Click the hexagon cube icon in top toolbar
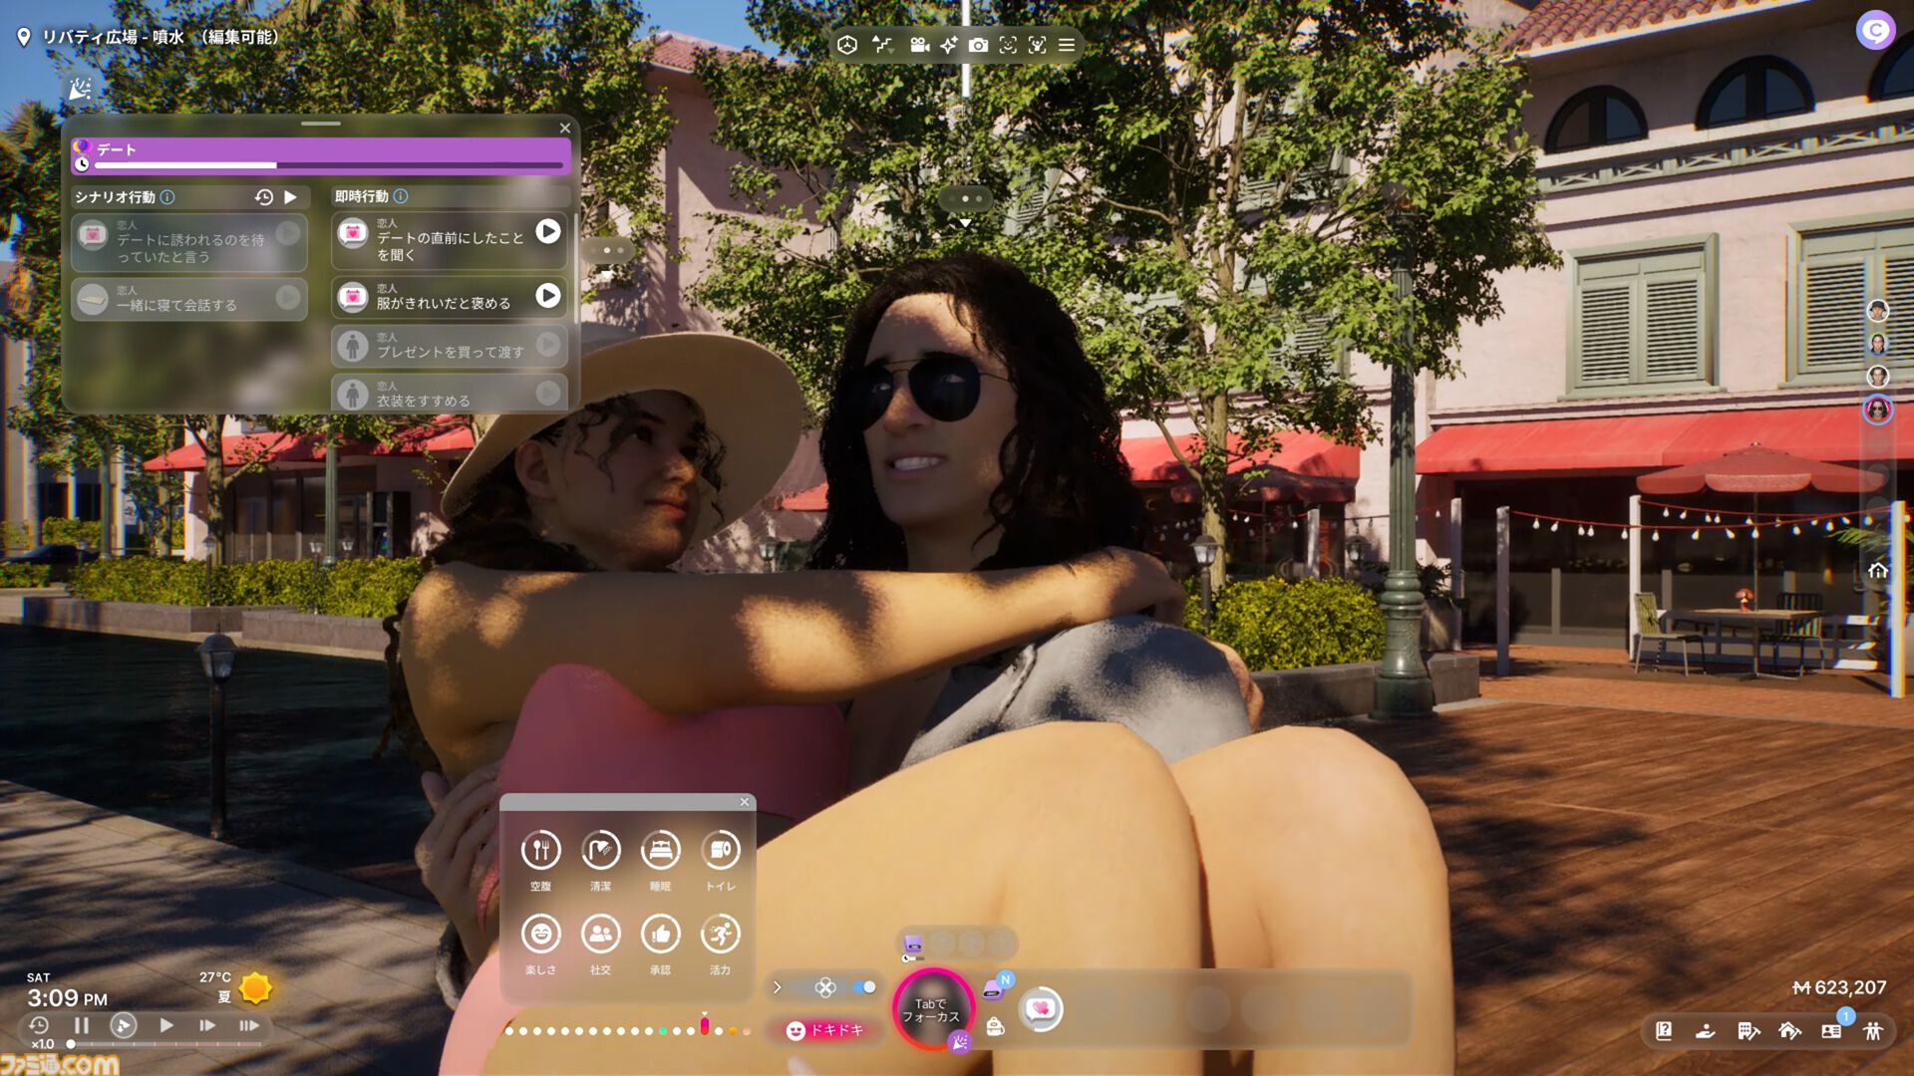 click(847, 45)
